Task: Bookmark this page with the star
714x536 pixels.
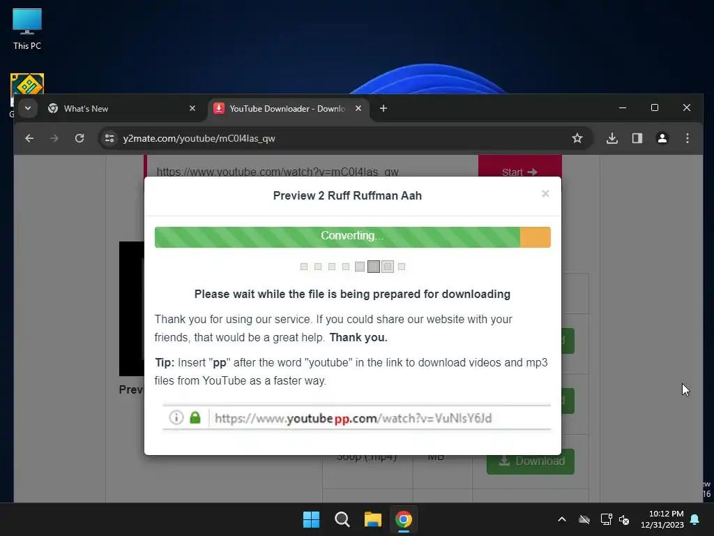Action: [577, 138]
